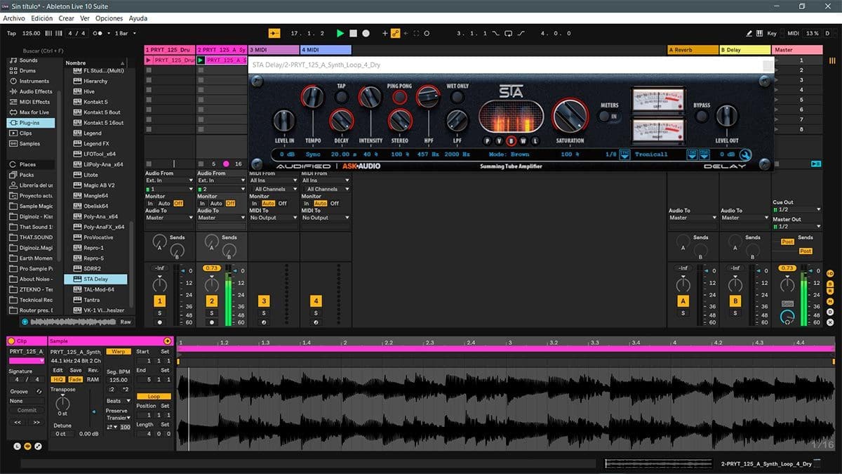842x474 pixels.
Task: Open the Master Out 1/2 dropdown
Action: coord(796,226)
